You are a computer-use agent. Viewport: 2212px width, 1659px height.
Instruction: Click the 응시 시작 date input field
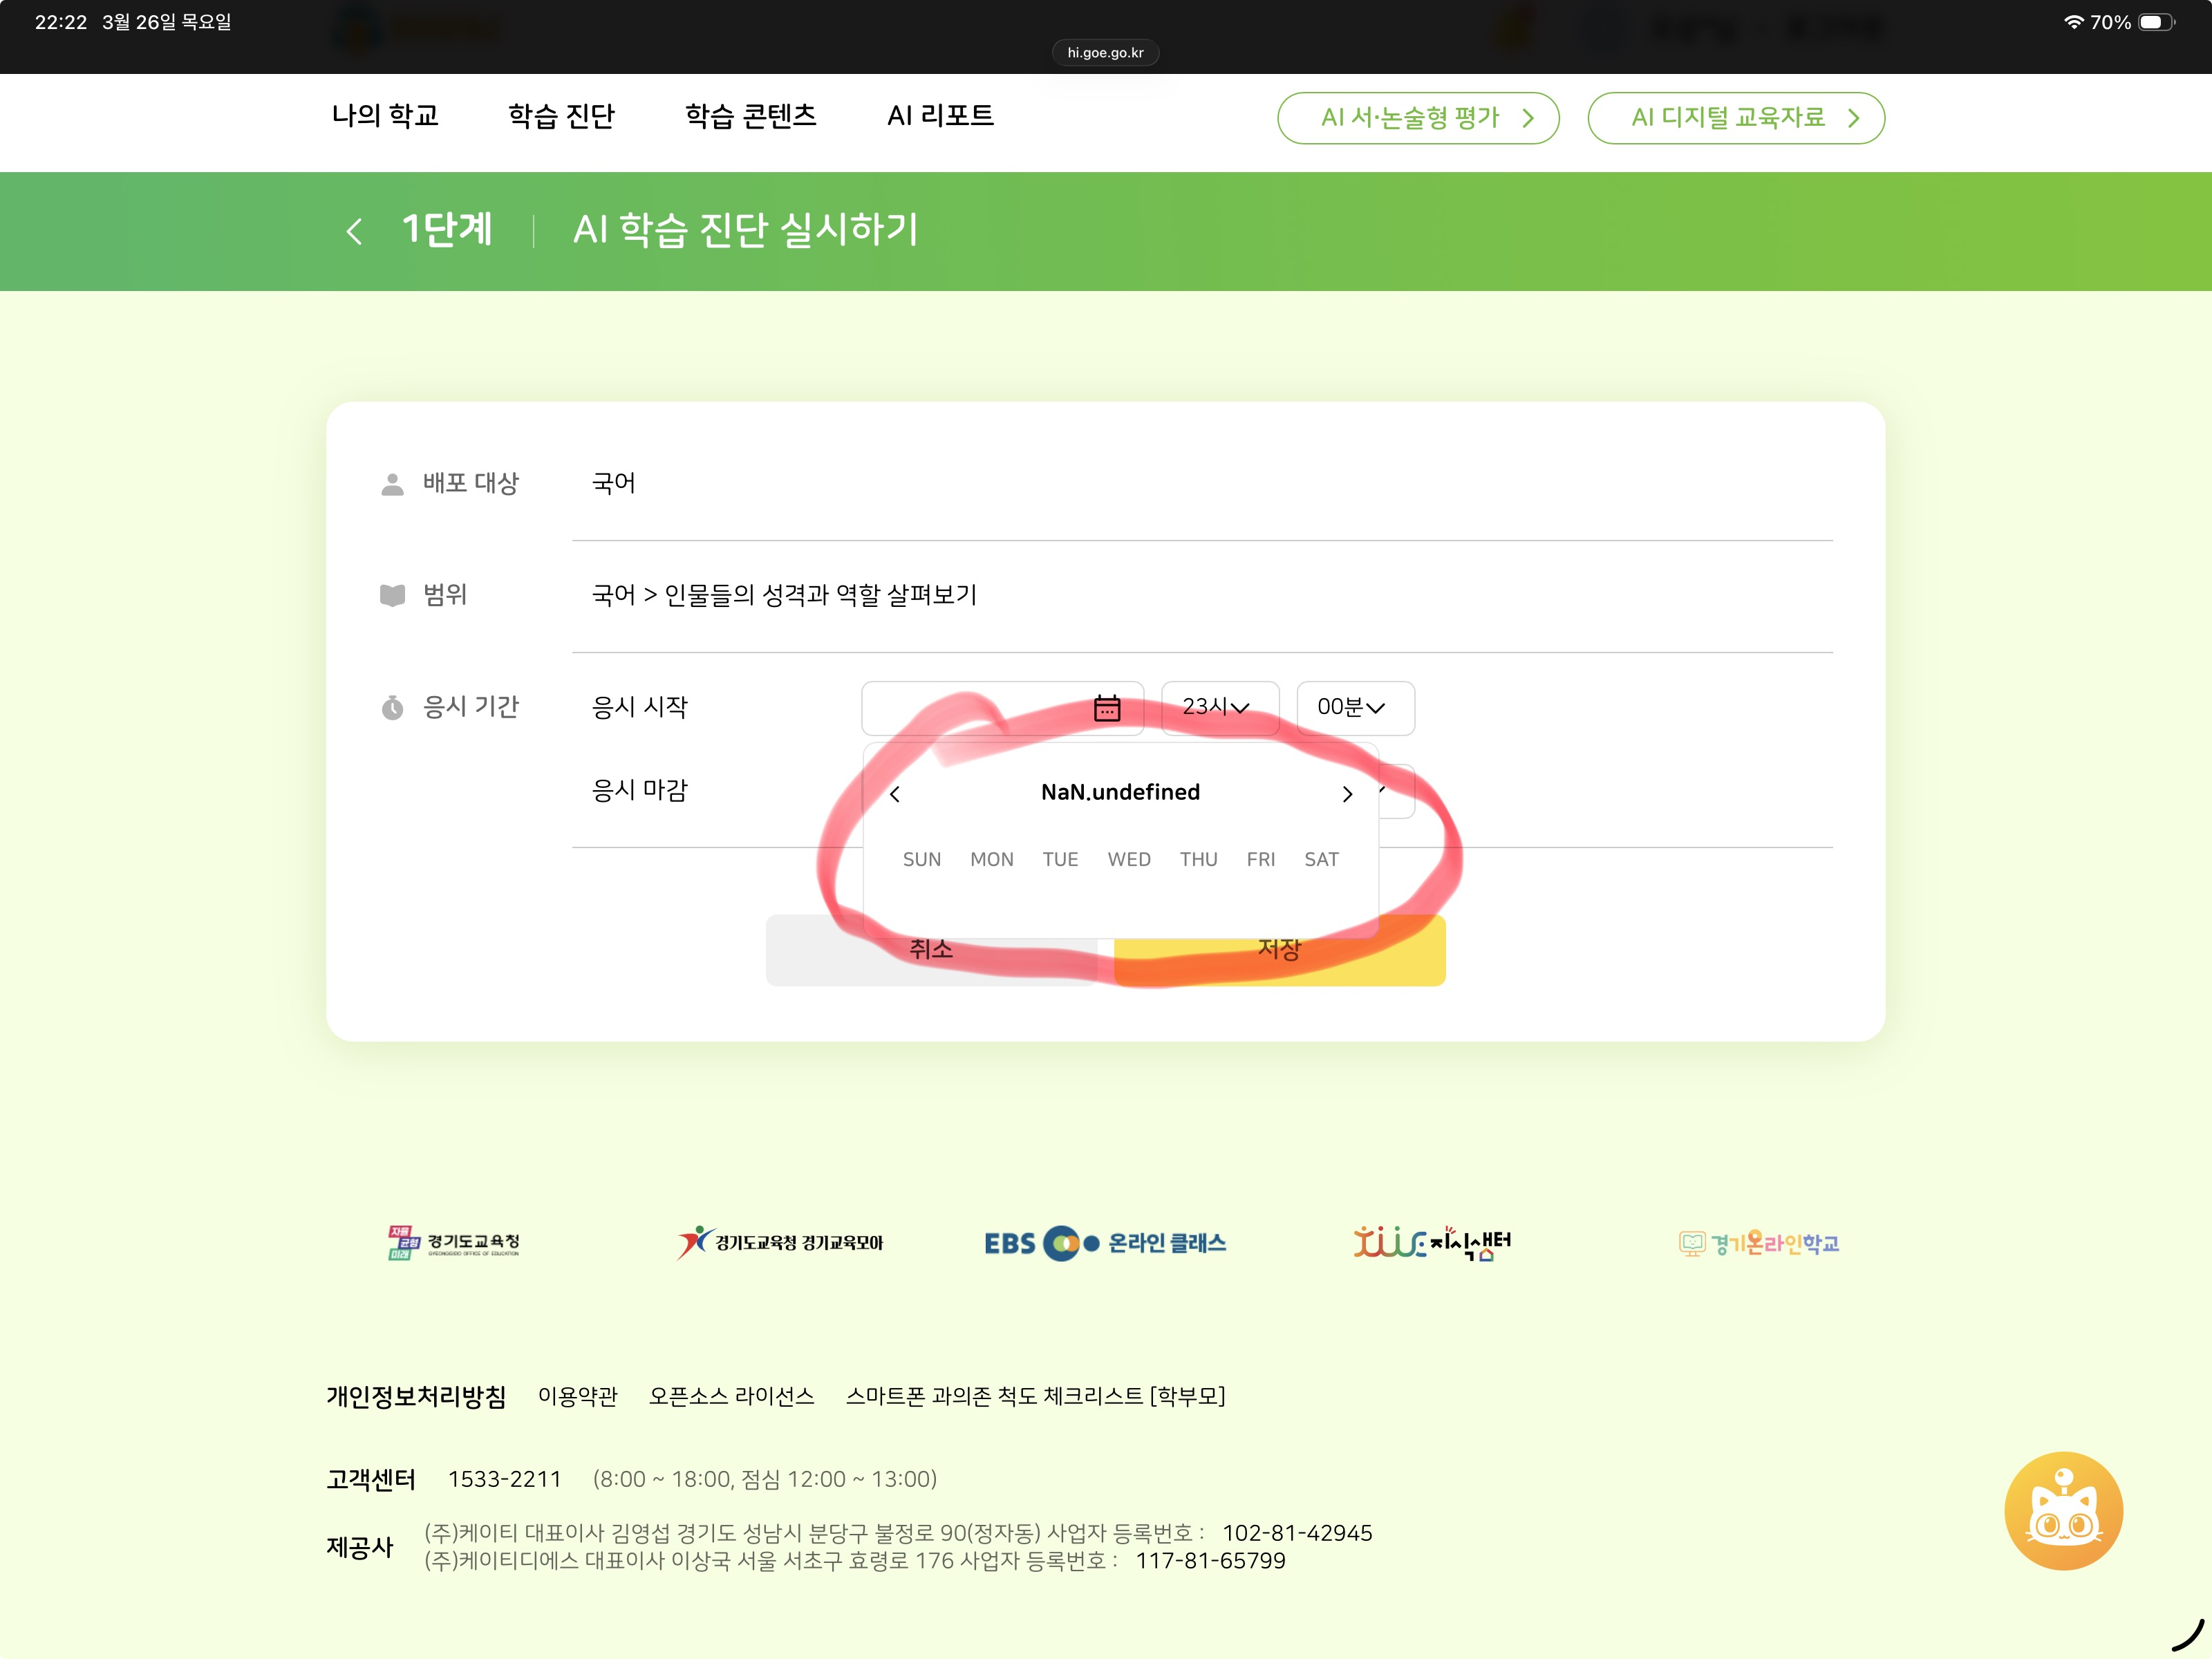(975, 708)
